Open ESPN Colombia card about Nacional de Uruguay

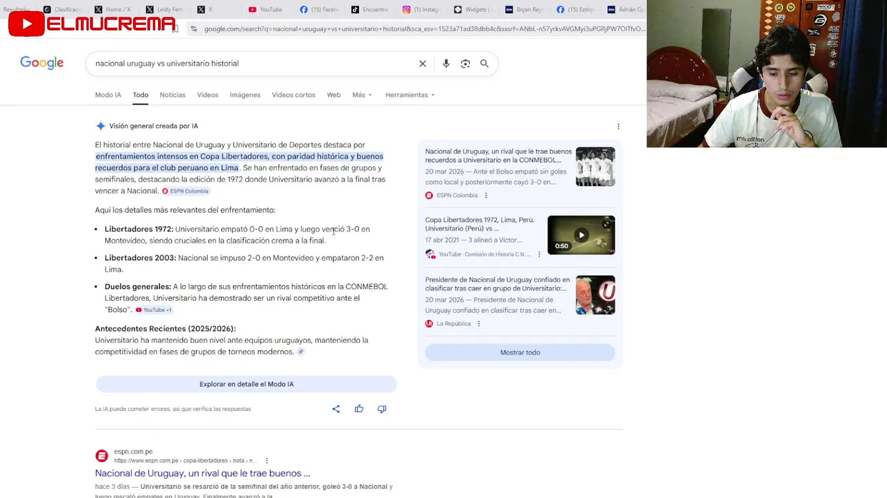click(x=498, y=156)
